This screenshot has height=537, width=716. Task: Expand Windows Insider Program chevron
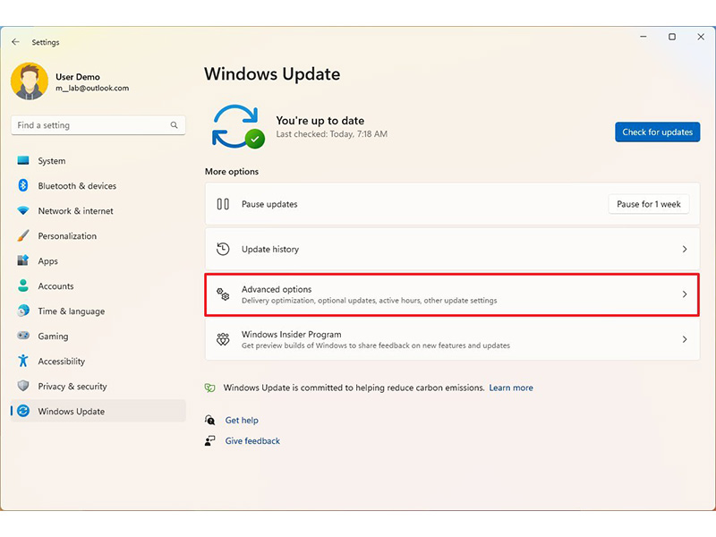coord(685,339)
